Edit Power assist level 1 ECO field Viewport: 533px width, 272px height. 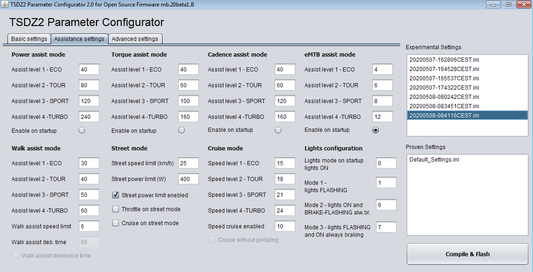pos(89,69)
